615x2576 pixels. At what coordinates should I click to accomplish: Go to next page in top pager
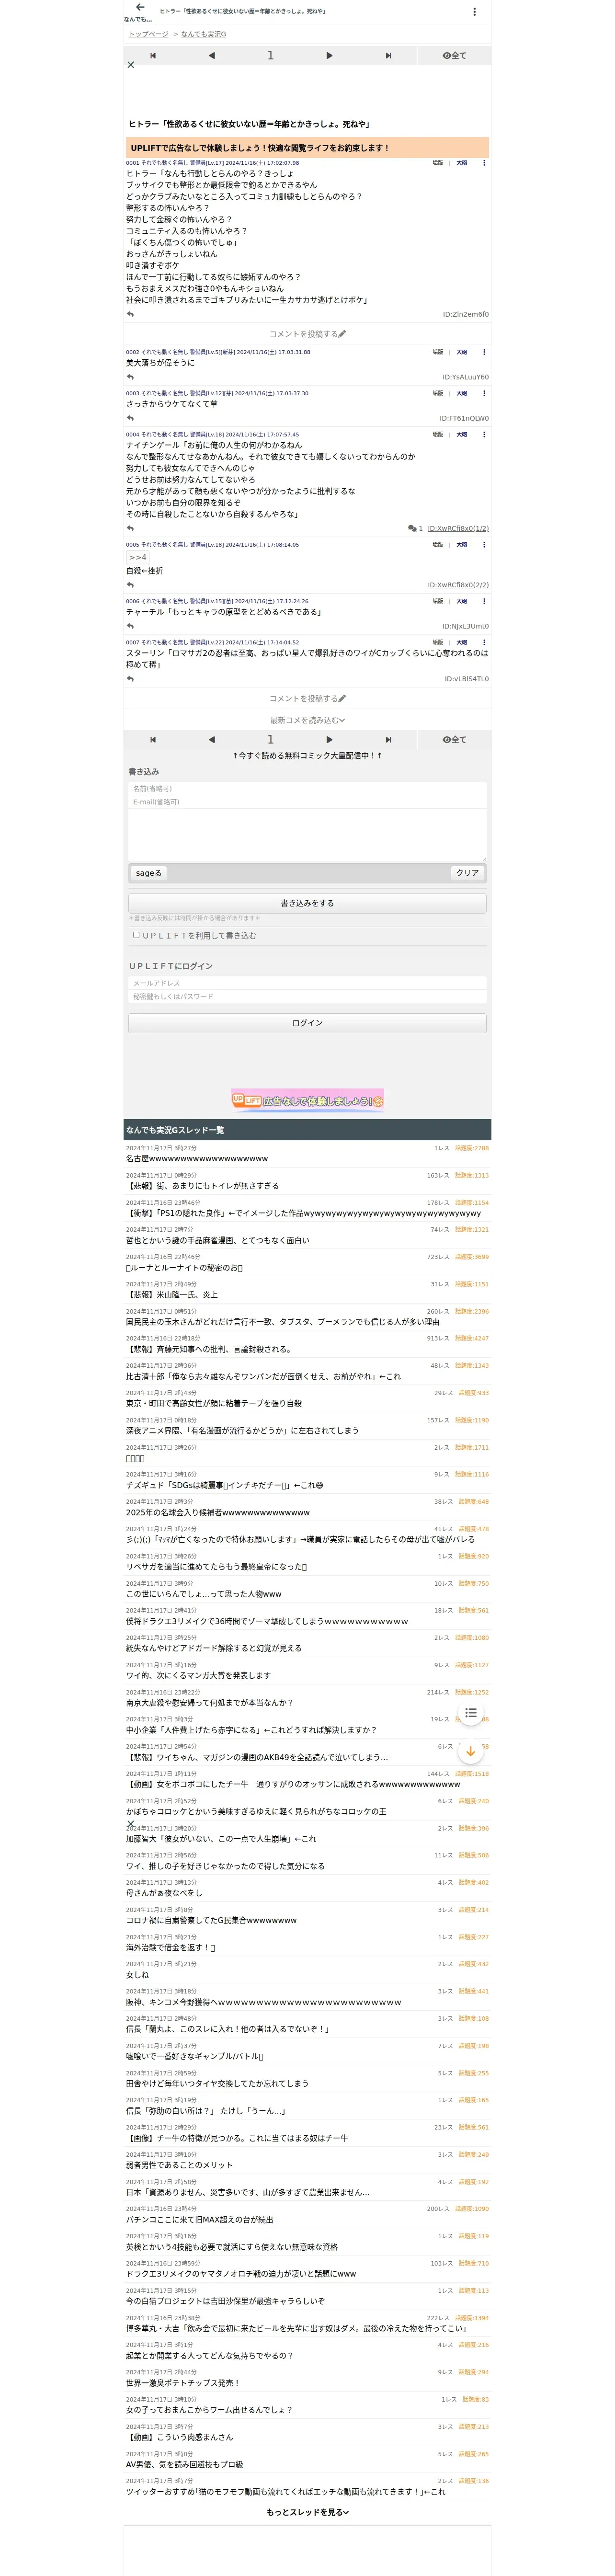point(329,56)
